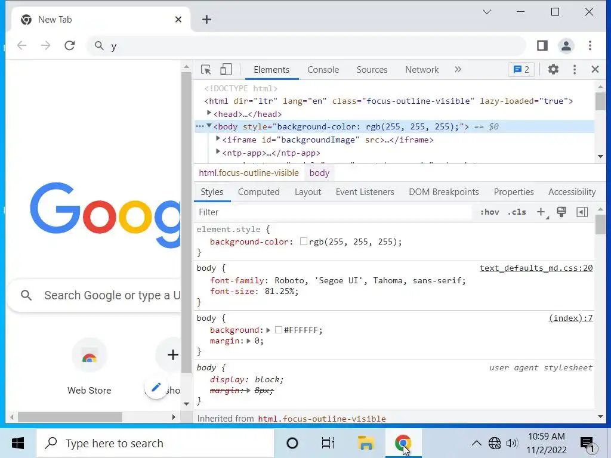The width and height of the screenshot is (611, 458).
Task: Open the body node ellipsis actions
Action: (x=199, y=126)
